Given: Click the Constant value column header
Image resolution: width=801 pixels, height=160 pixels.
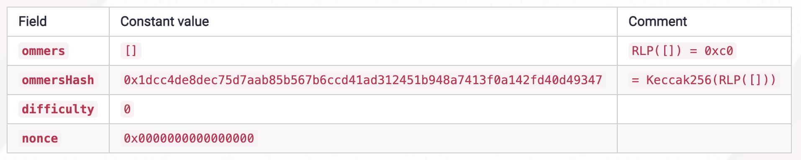Looking at the screenshot, I should point(164,21).
